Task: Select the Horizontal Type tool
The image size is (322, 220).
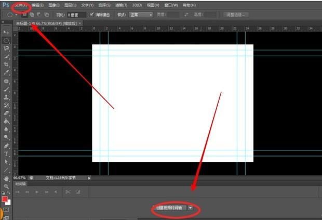Action: coord(6,154)
